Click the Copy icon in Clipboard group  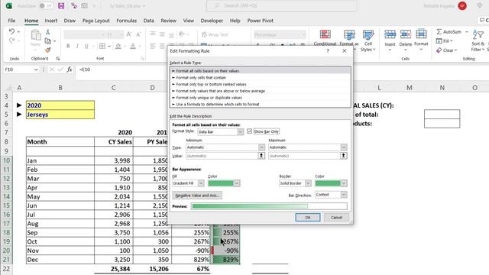[x=47, y=40]
